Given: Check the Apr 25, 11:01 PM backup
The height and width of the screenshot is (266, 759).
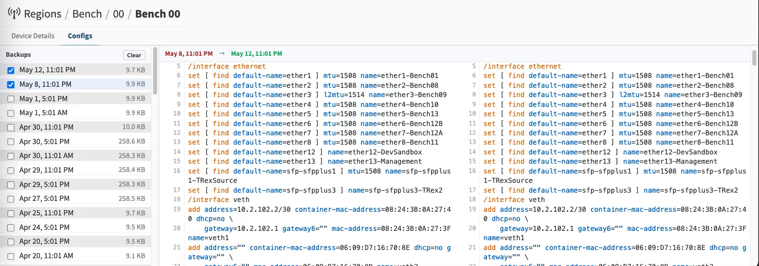Looking at the screenshot, I should point(11,213).
